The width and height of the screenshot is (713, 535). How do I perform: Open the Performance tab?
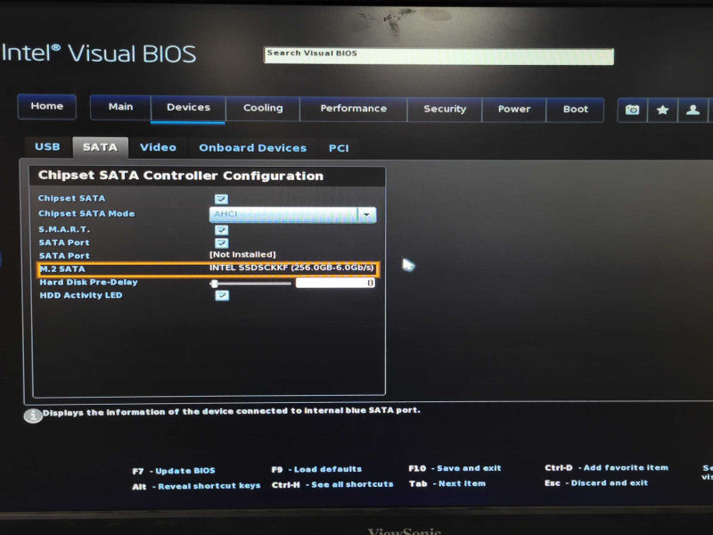click(x=353, y=109)
